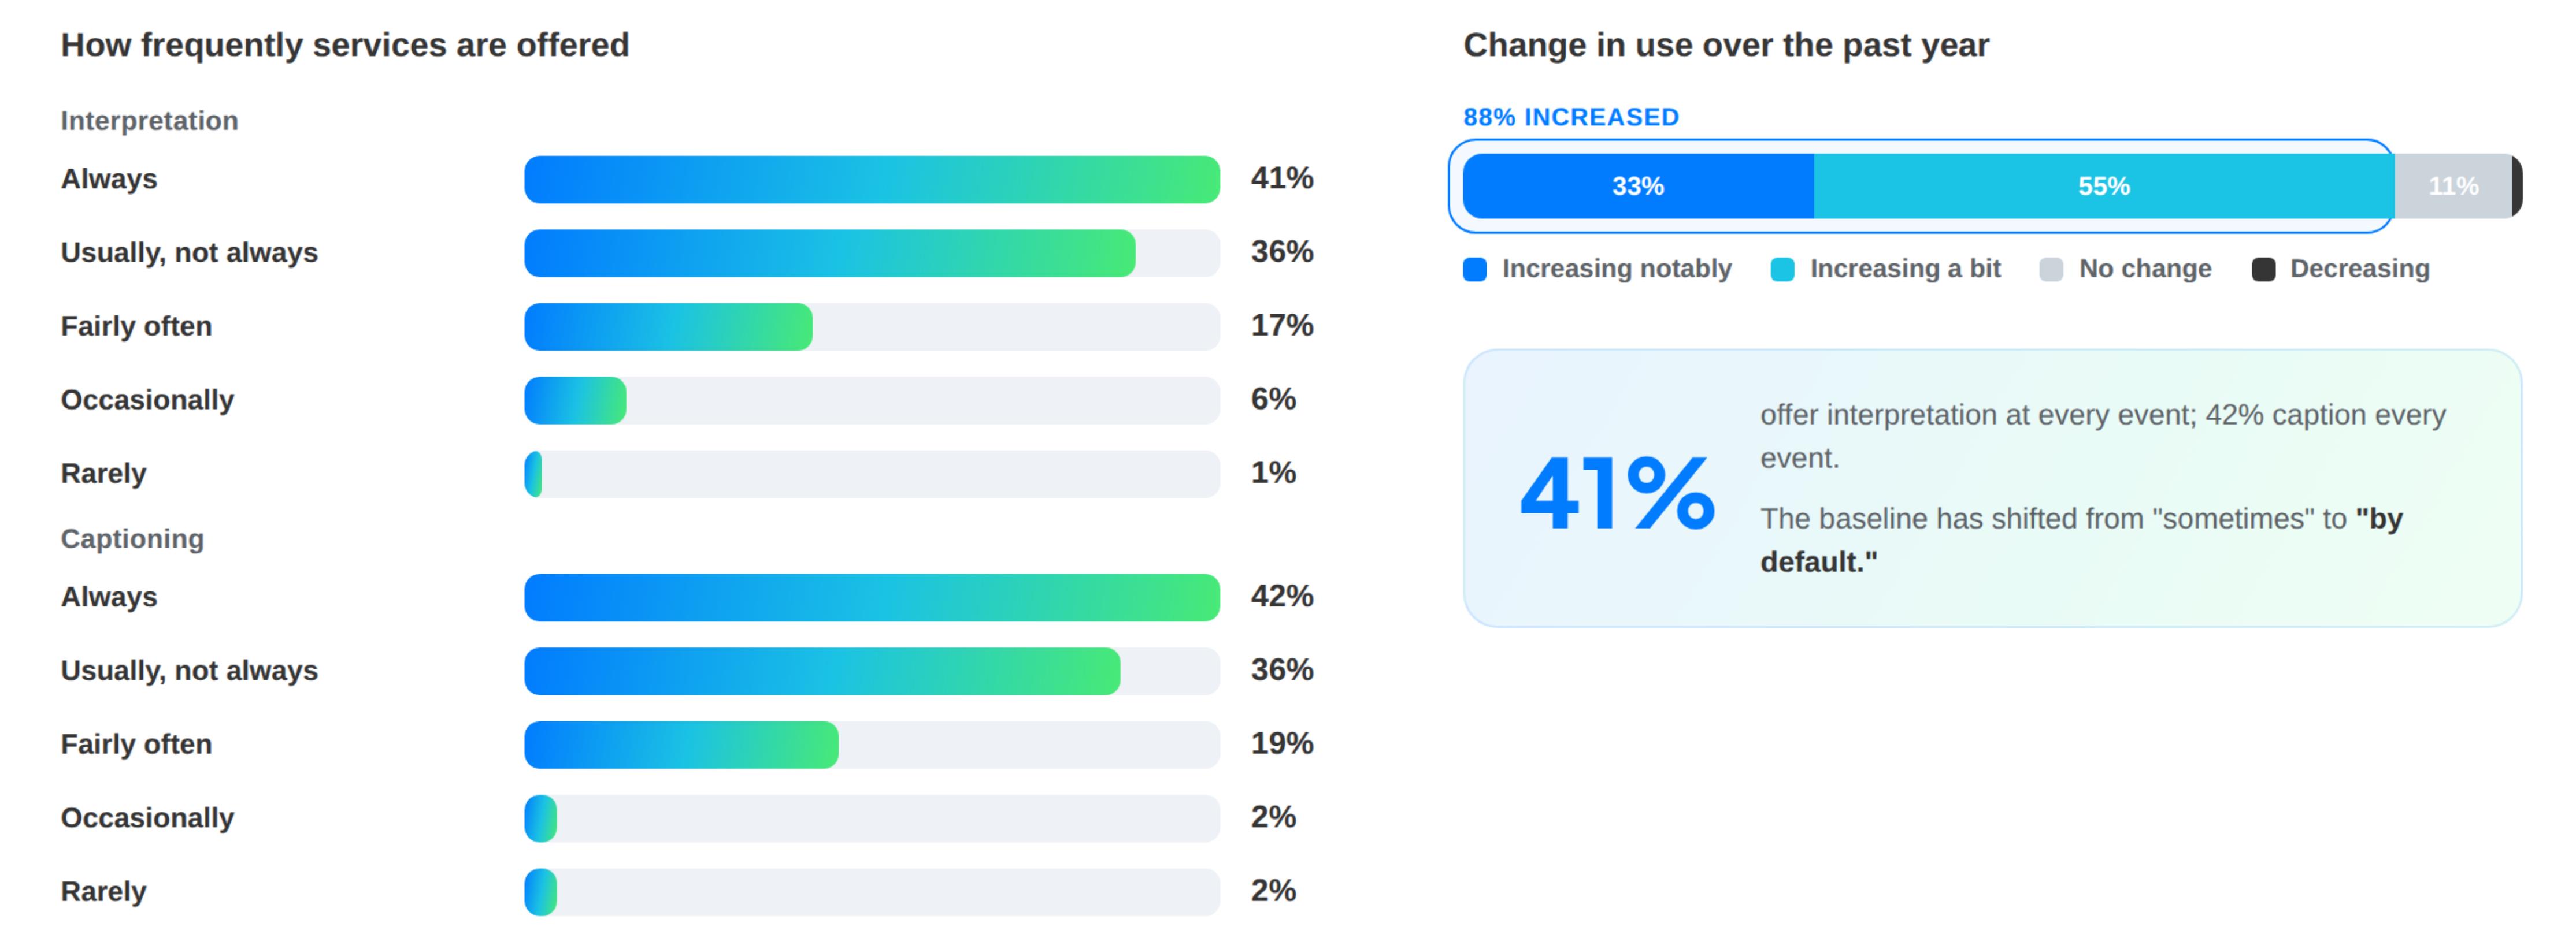2576x949 pixels.
Task: Click the 88% INCREASED label
Action: pyautogui.click(x=1571, y=117)
